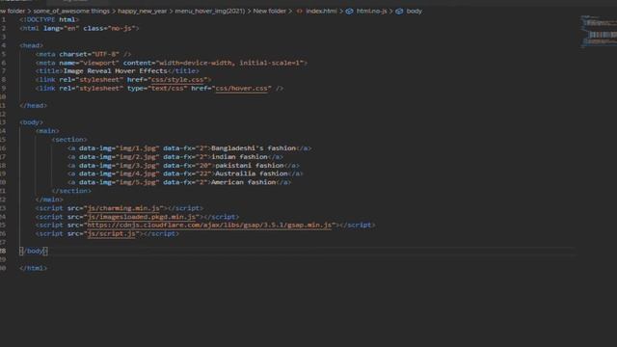Click the closing </head> tag

pos(33,105)
